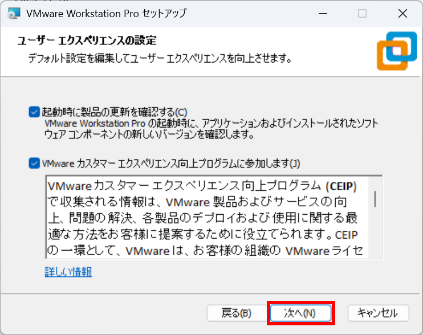Cancel setup with キャンセル button
The image size is (423, 335).
click(x=378, y=313)
